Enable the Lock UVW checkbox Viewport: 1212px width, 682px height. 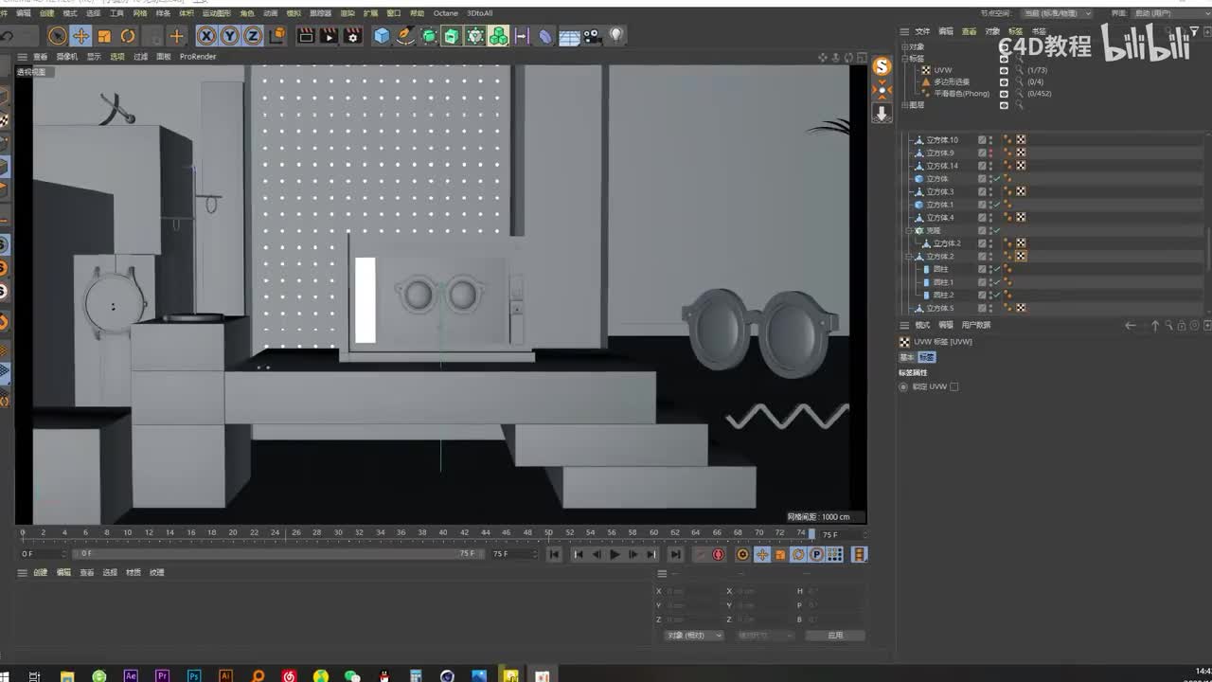pos(954,386)
